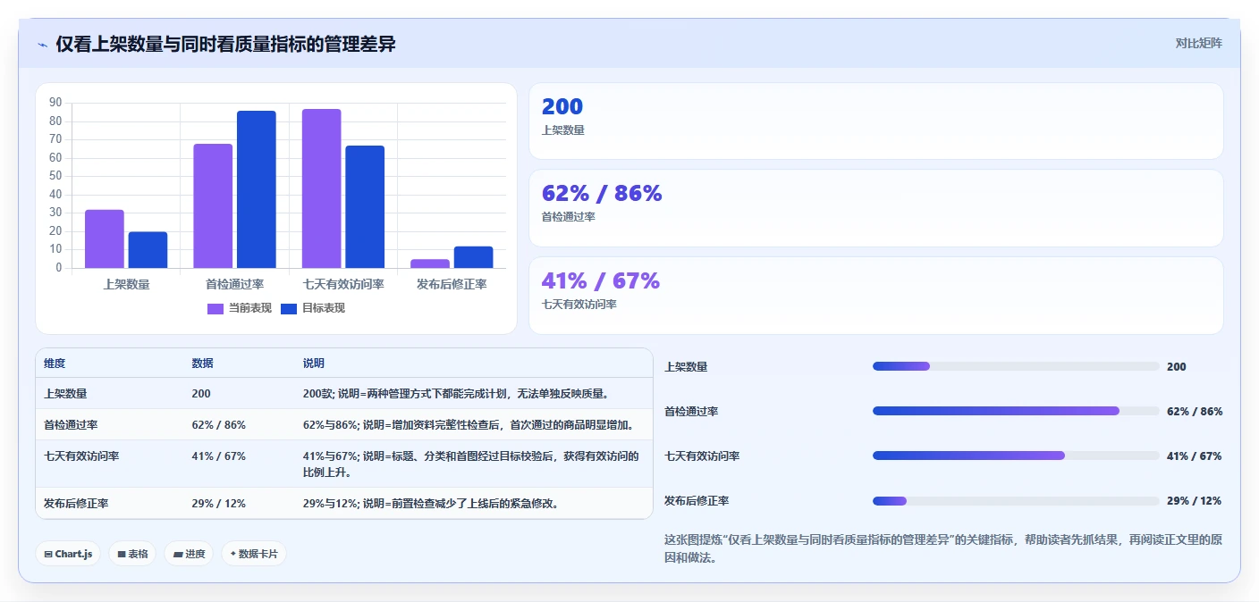Click the blue 目标表现 bar for 发布后修正率
Viewport: 1259px width, 602px height.
tap(473, 257)
